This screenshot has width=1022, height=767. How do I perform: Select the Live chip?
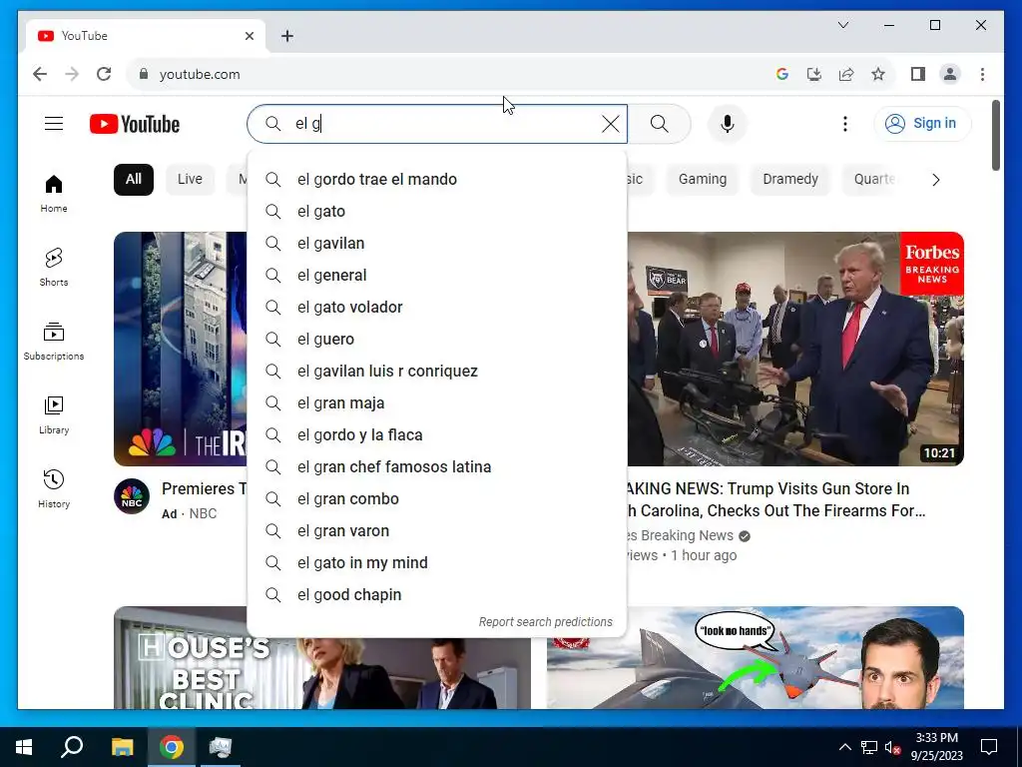click(x=190, y=180)
